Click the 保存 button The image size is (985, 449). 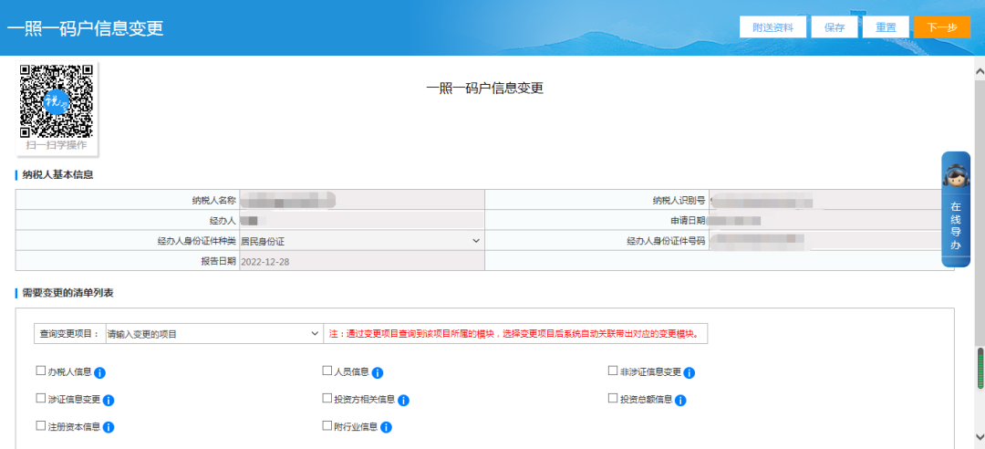835,27
